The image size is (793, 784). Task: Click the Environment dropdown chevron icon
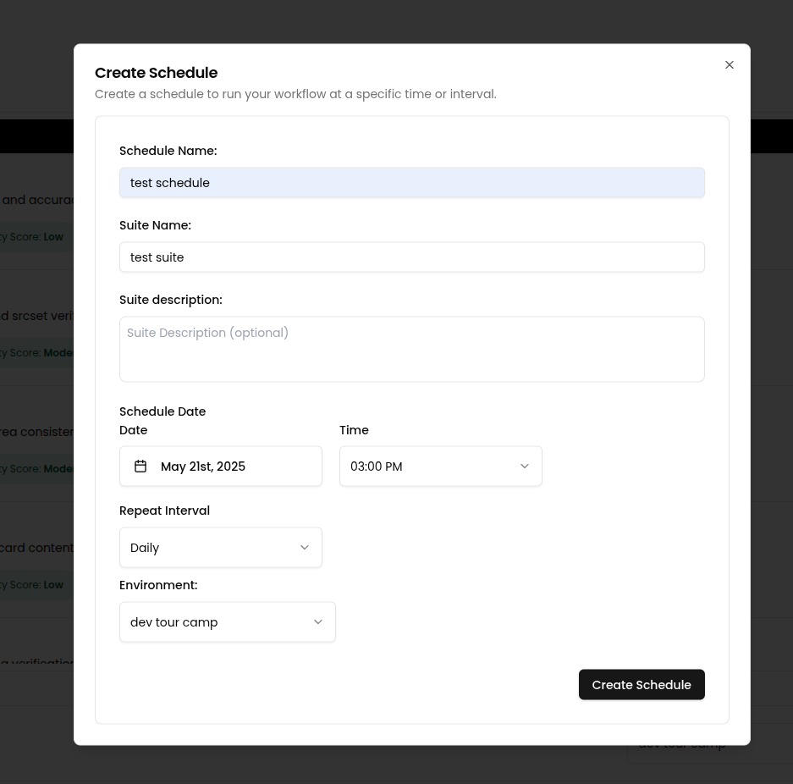click(x=318, y=621)
